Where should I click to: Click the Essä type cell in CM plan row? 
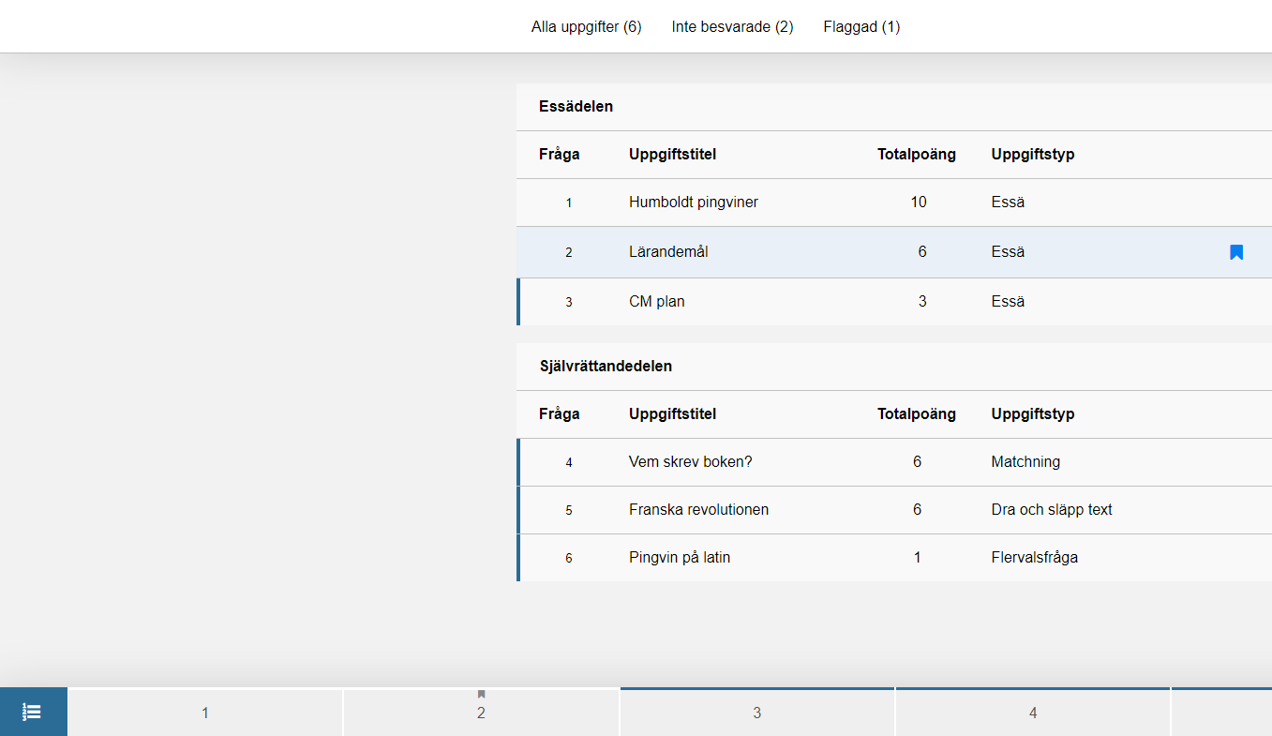pos(1008,302)
